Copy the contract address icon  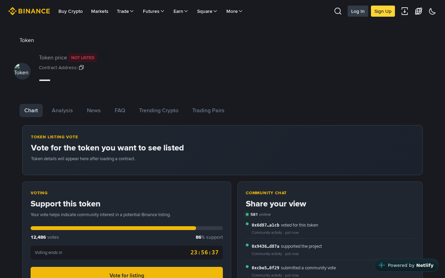click(81, 67)
